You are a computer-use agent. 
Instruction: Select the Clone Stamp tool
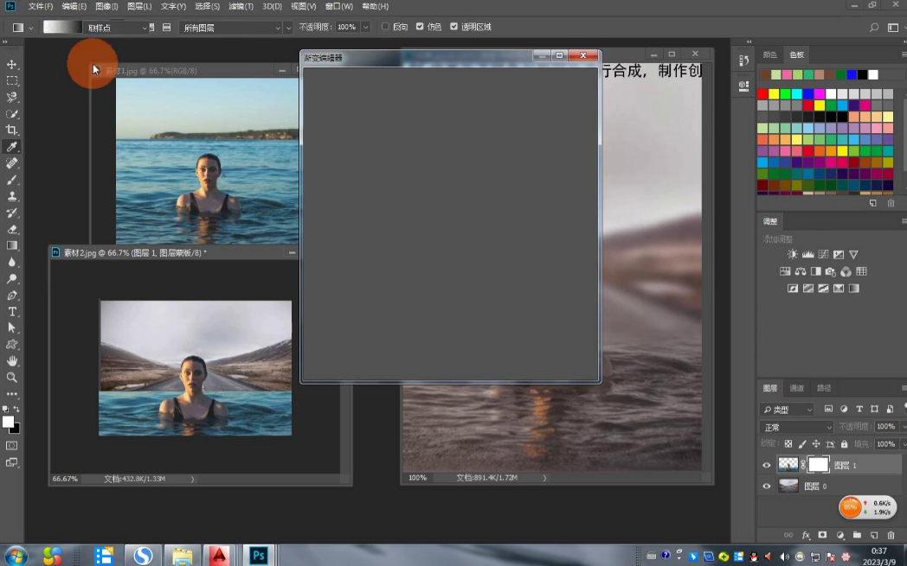11,196
